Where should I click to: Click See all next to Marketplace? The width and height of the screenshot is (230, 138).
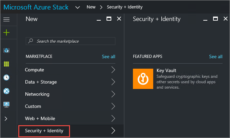[108, 56]
